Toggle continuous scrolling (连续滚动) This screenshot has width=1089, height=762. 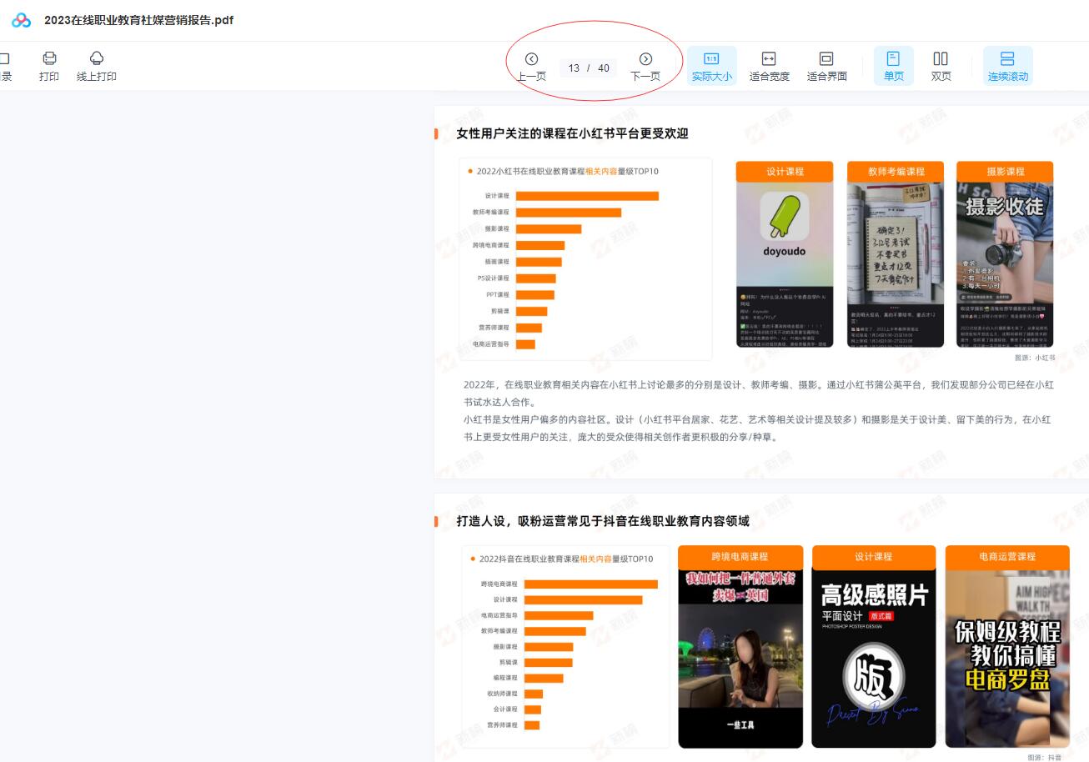(x=1007, y=66)
